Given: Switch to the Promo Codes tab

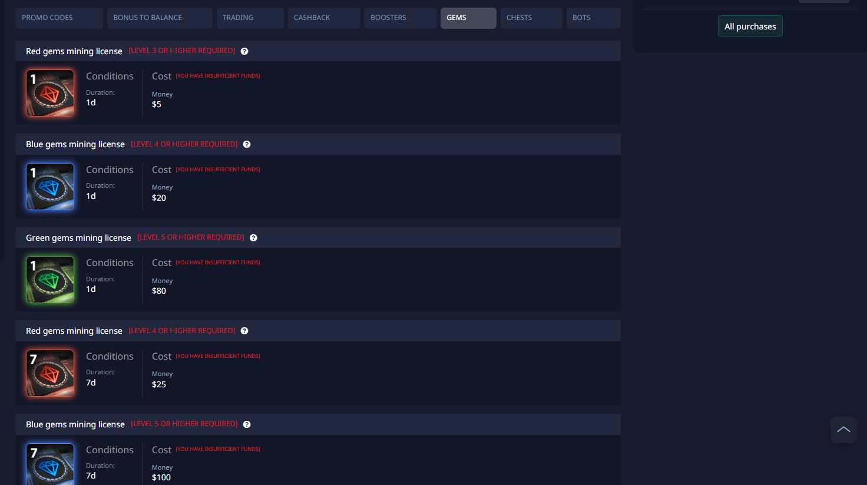Looking at the screenshot, I should click(x=59, y=18).
